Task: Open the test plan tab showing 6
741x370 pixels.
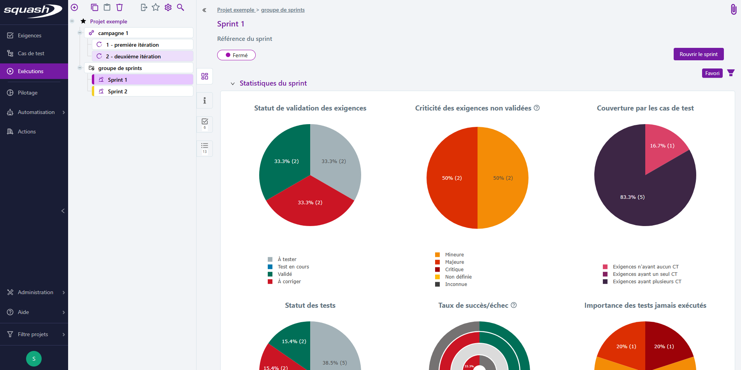Action: (204, 124)
